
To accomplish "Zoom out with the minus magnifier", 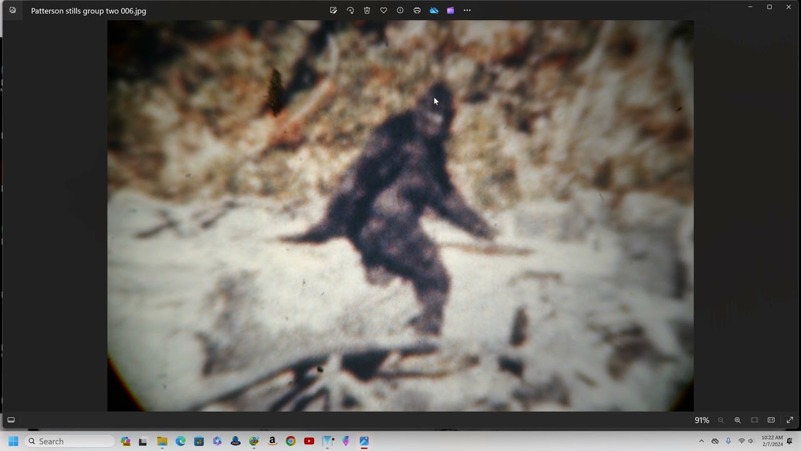I will pos(721,420).
